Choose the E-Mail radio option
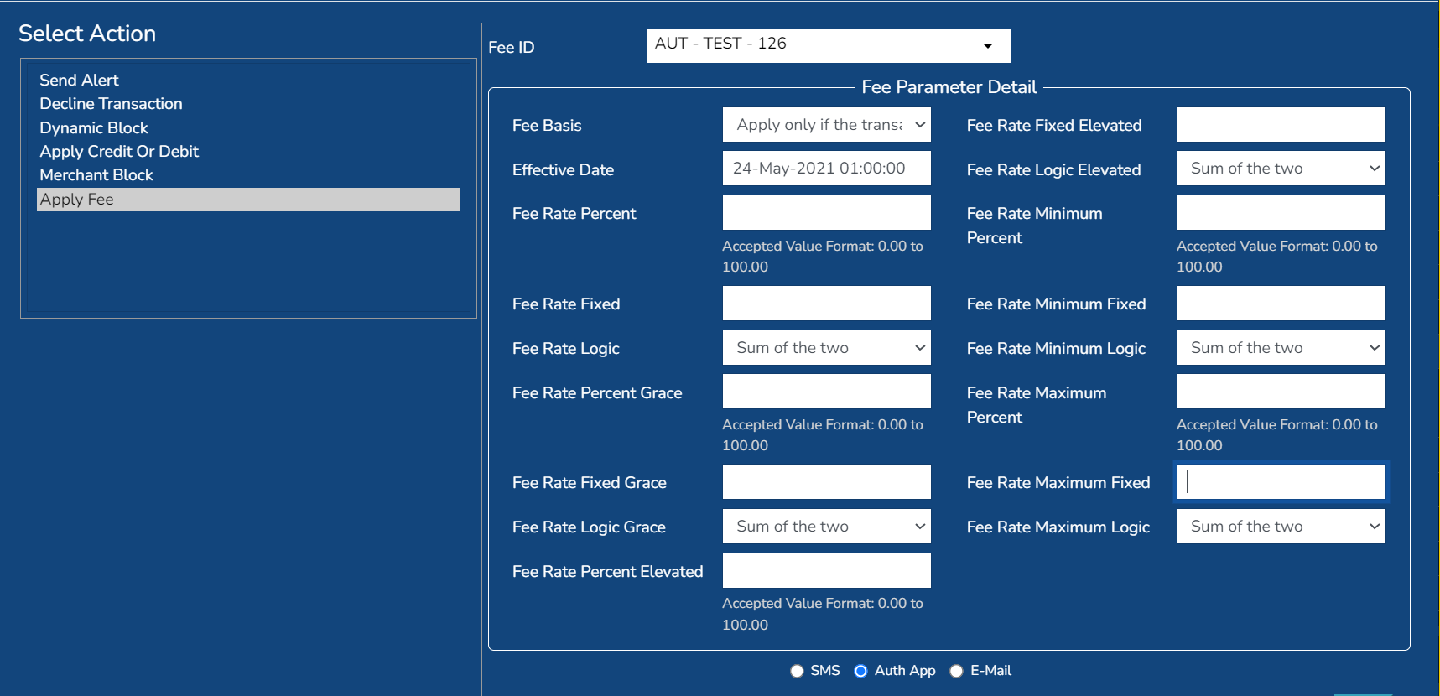The image size is (1440, 696). pyautogui.click(x=956, y=671)
